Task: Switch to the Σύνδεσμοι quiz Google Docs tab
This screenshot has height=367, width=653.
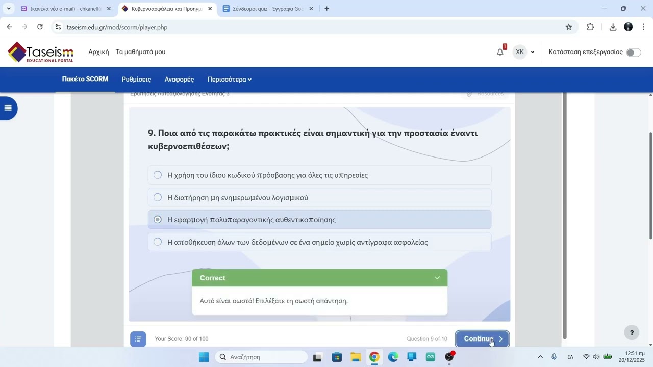Action: pos(268,9)
